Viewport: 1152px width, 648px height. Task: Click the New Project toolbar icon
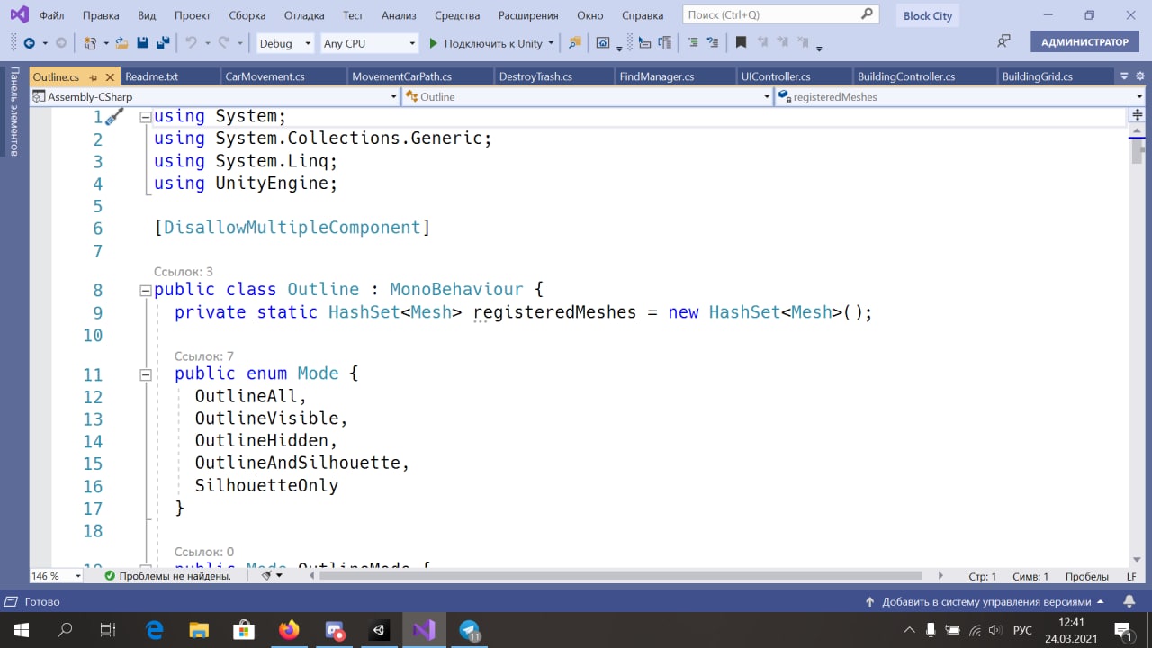point(89,43)
